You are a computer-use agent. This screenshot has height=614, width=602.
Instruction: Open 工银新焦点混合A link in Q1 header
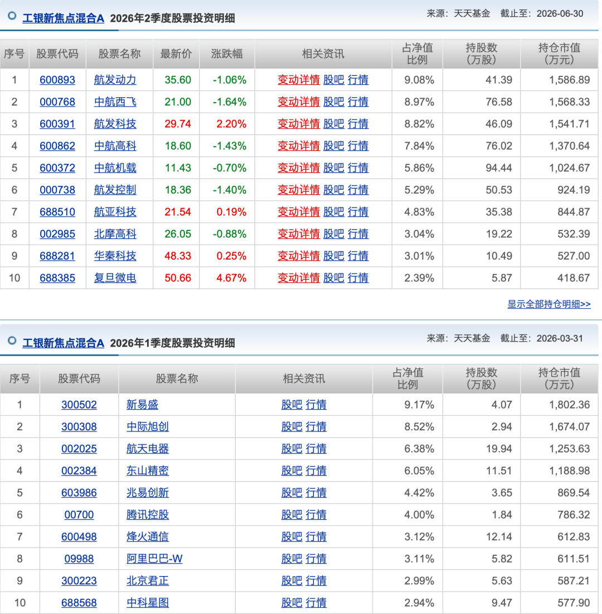(64, 343)
